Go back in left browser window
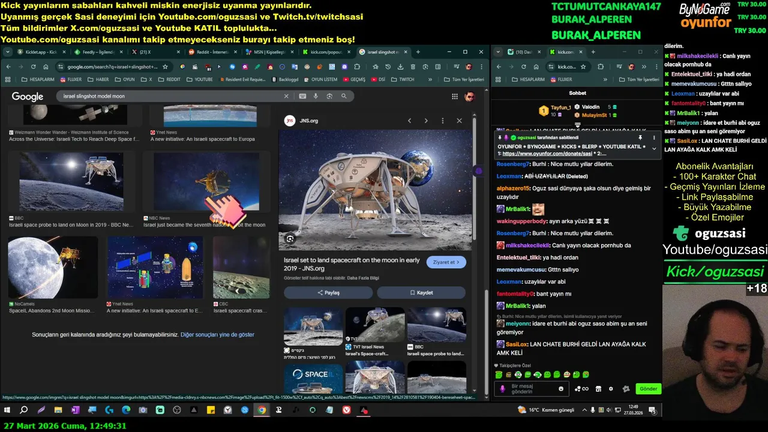The image size is (768, 432). coord(8,67)
